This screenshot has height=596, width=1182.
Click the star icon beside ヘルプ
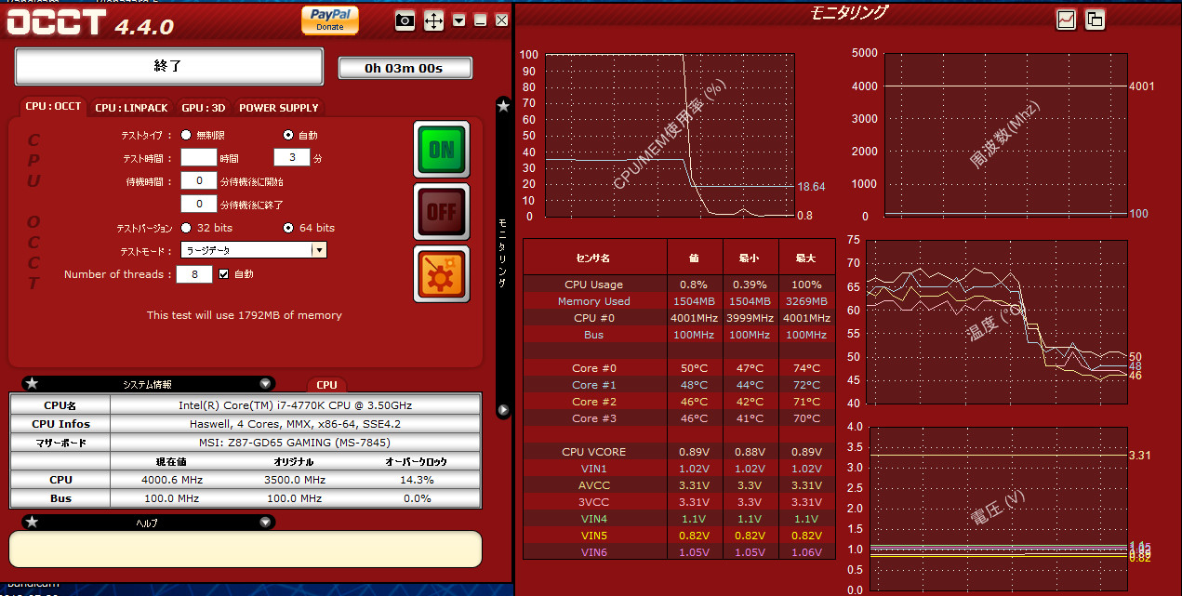(32, 523)
